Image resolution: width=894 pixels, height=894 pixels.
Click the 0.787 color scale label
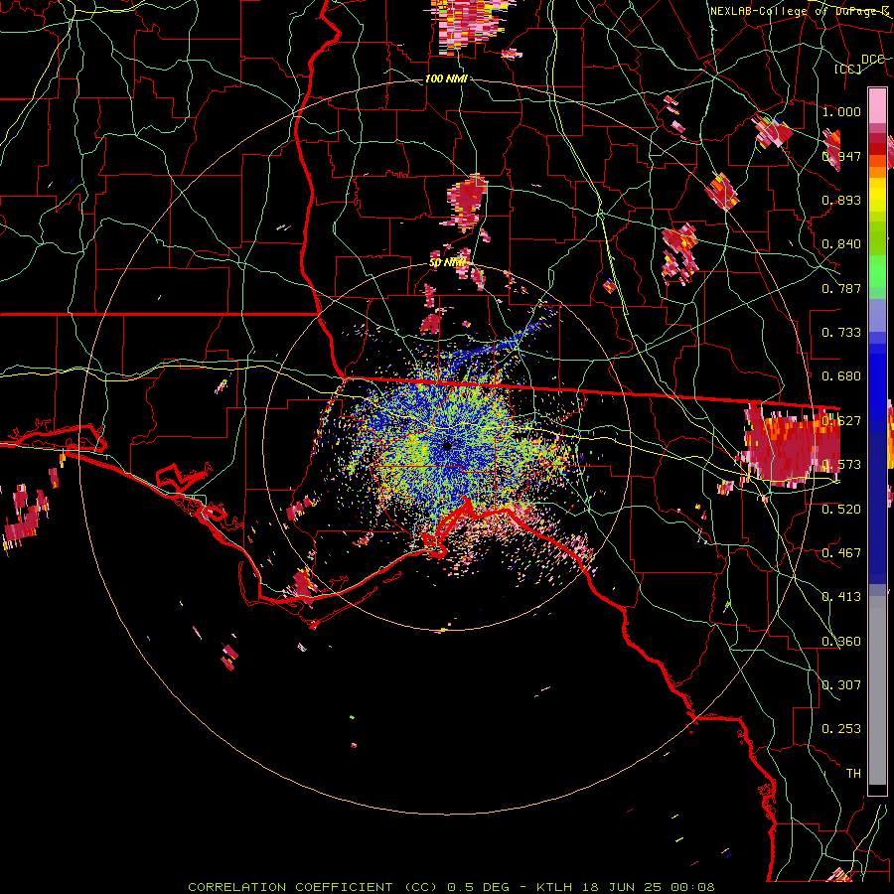pyautogui.click(x=841, y=288)
